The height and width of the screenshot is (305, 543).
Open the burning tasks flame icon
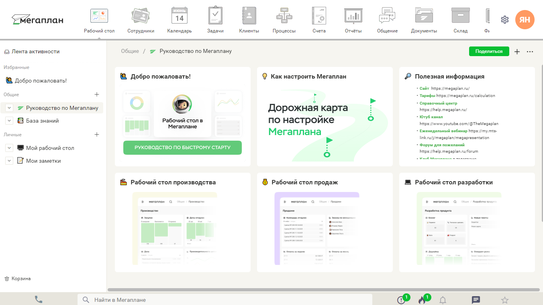click(422, 300)
